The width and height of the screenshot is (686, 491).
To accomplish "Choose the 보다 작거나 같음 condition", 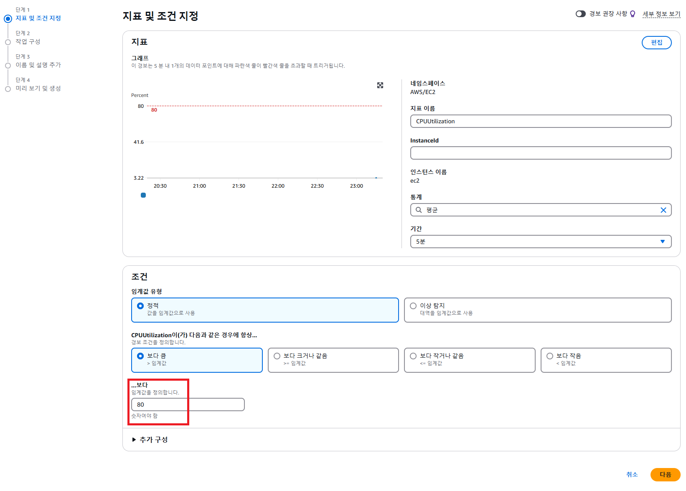I will (x=470, y=360).
